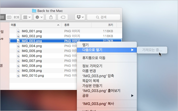Select the IMG_009.png file name
Image resolution: width=178 pixels, height=111 pixels.
coord(32,71)
